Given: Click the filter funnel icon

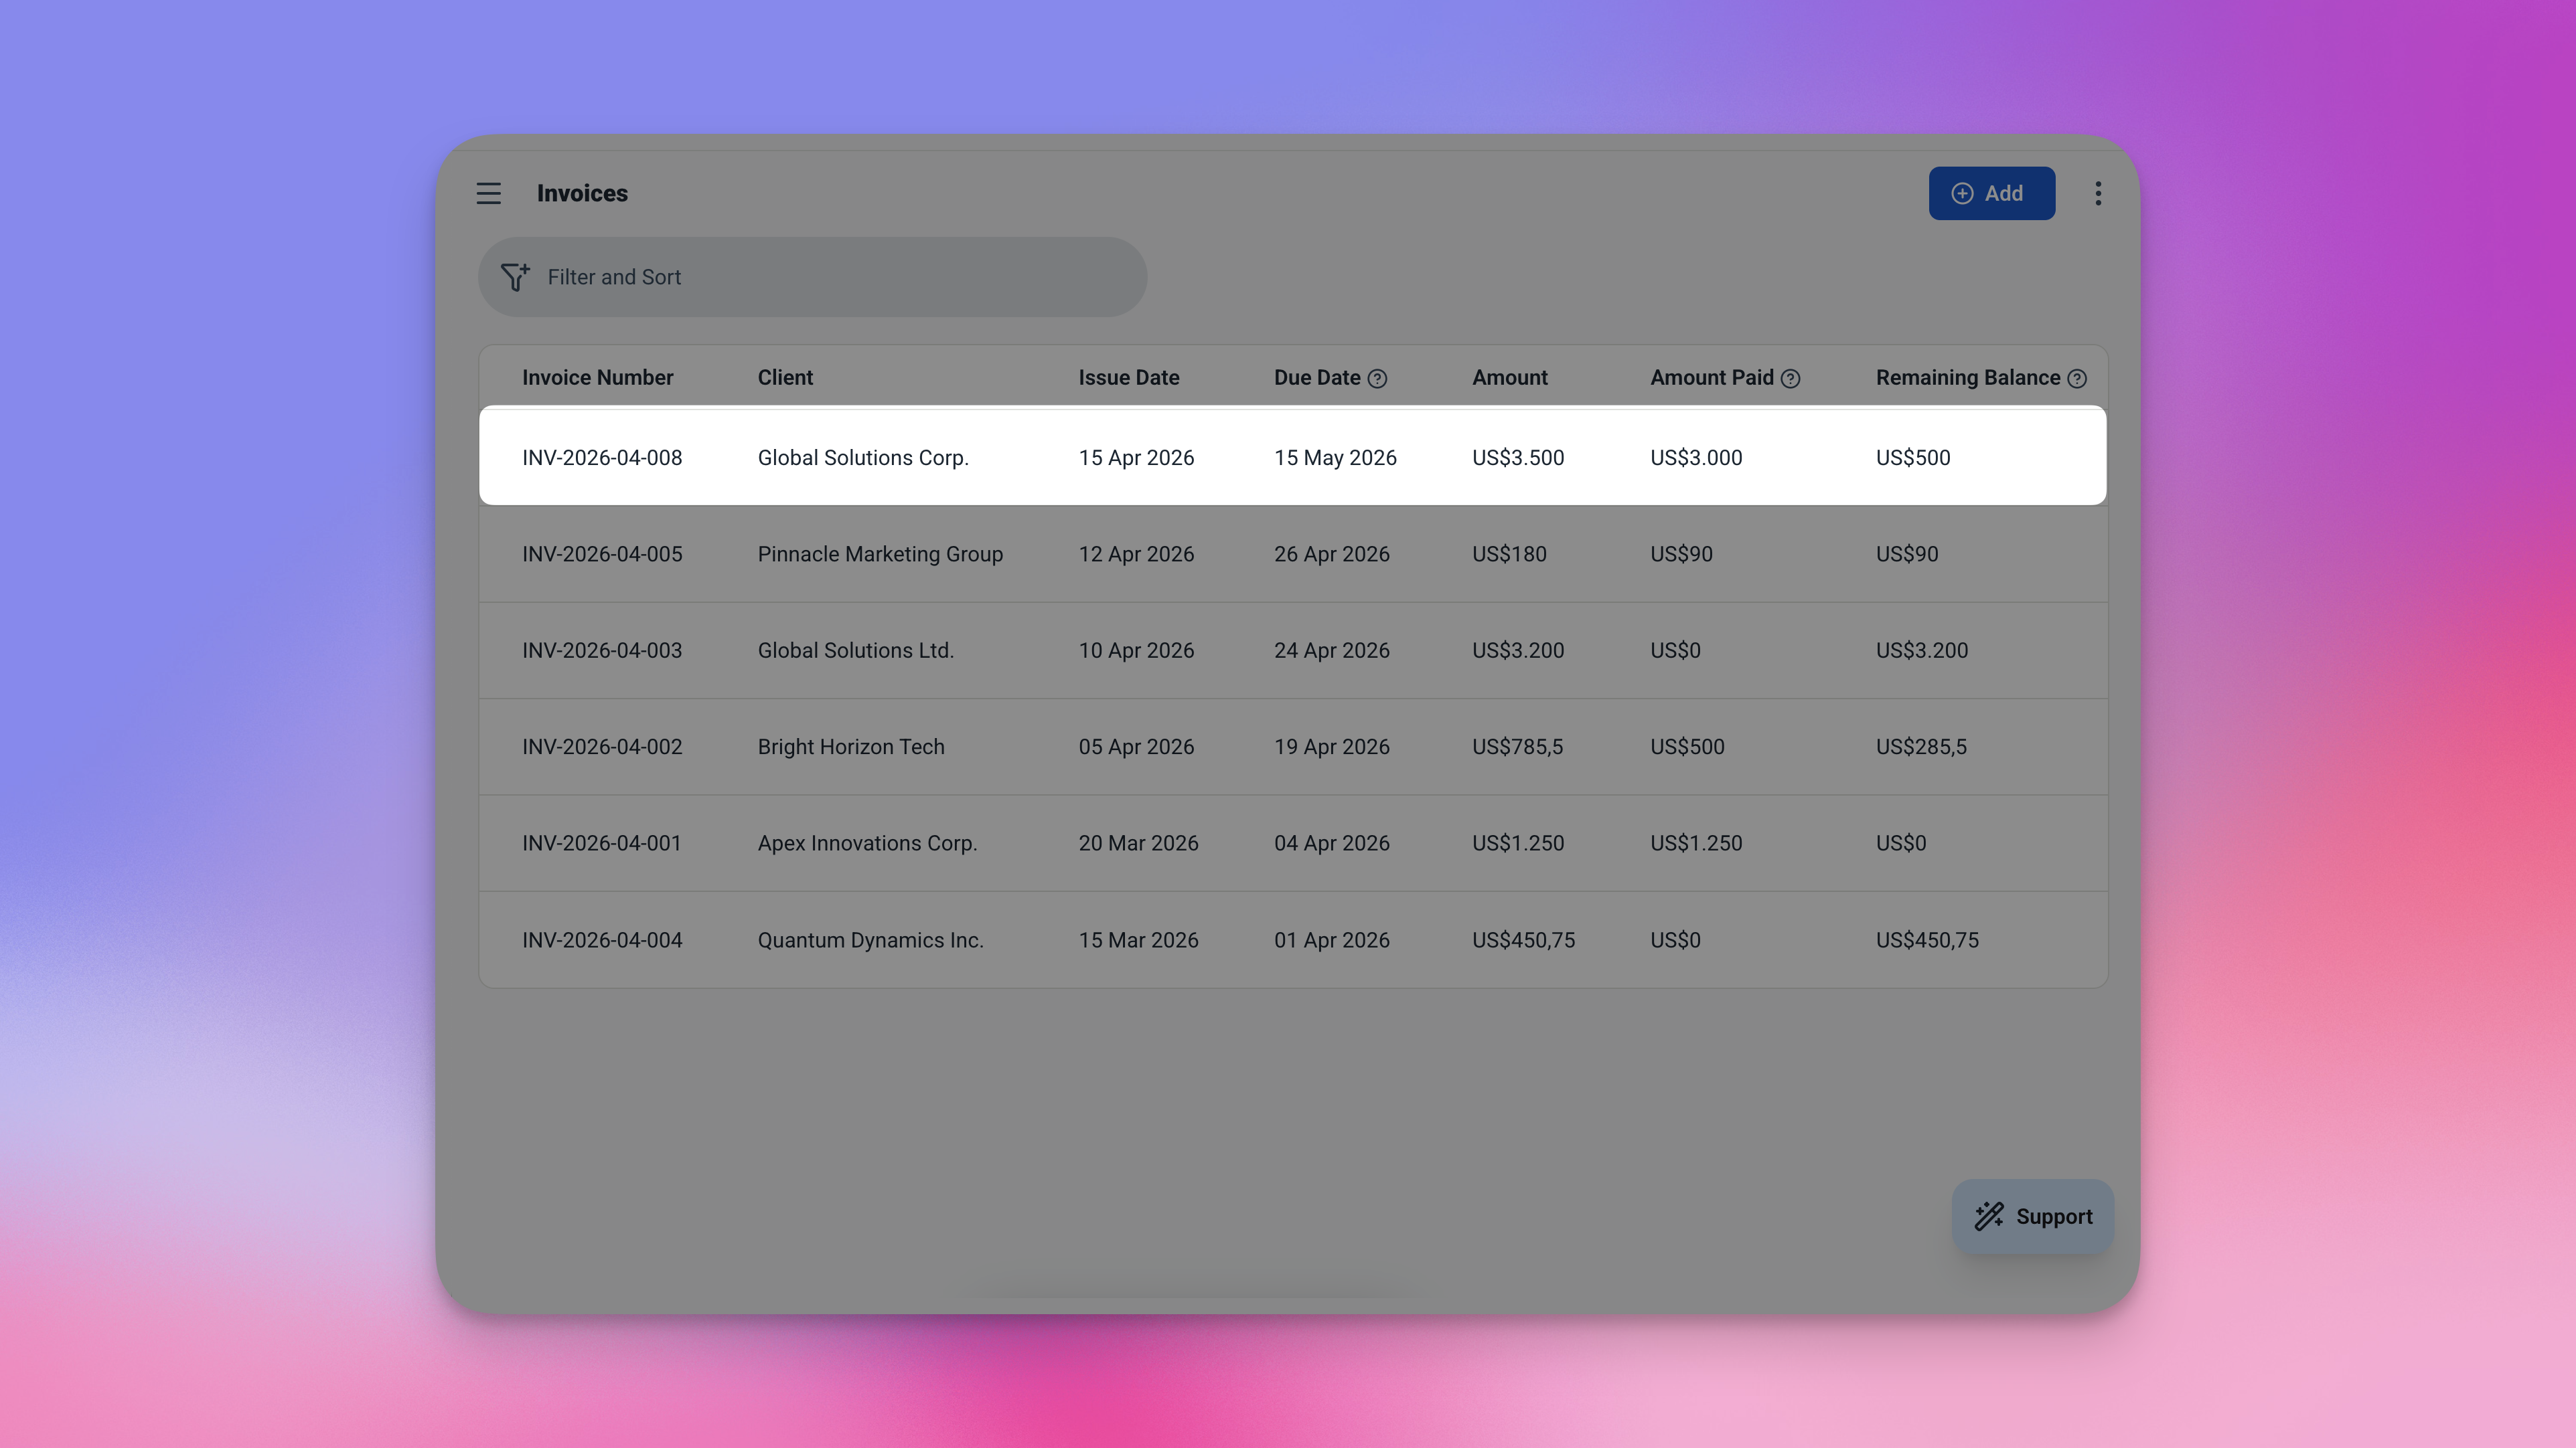Looking at the screenshot, I should [x=515, y=277].
